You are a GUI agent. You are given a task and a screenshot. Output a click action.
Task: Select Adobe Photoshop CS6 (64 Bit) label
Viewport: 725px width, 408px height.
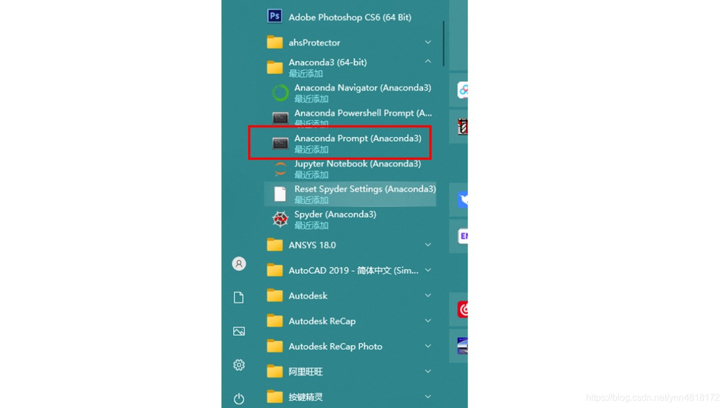click(350, 17)
